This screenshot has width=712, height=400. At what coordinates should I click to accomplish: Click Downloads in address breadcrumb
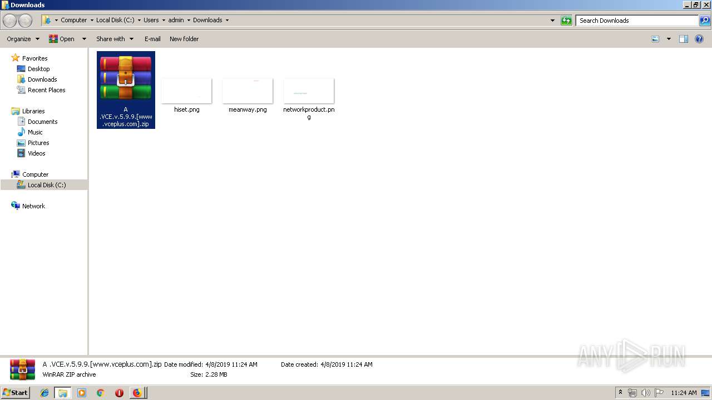[207, 20]
